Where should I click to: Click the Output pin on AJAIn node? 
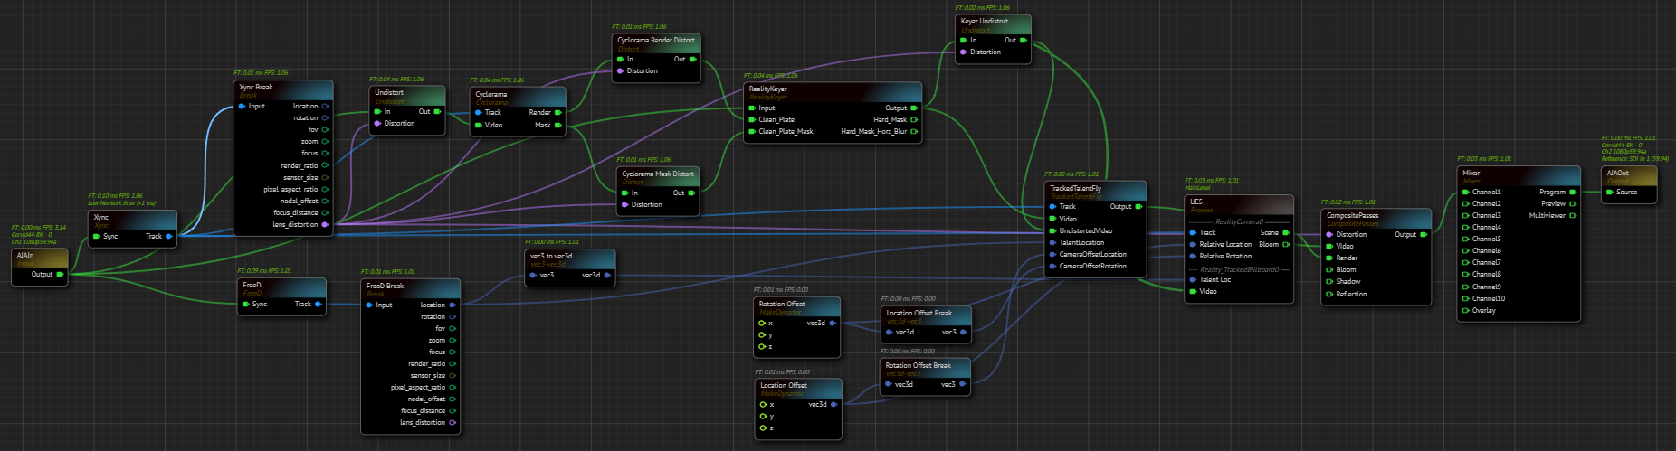[60, 275]
